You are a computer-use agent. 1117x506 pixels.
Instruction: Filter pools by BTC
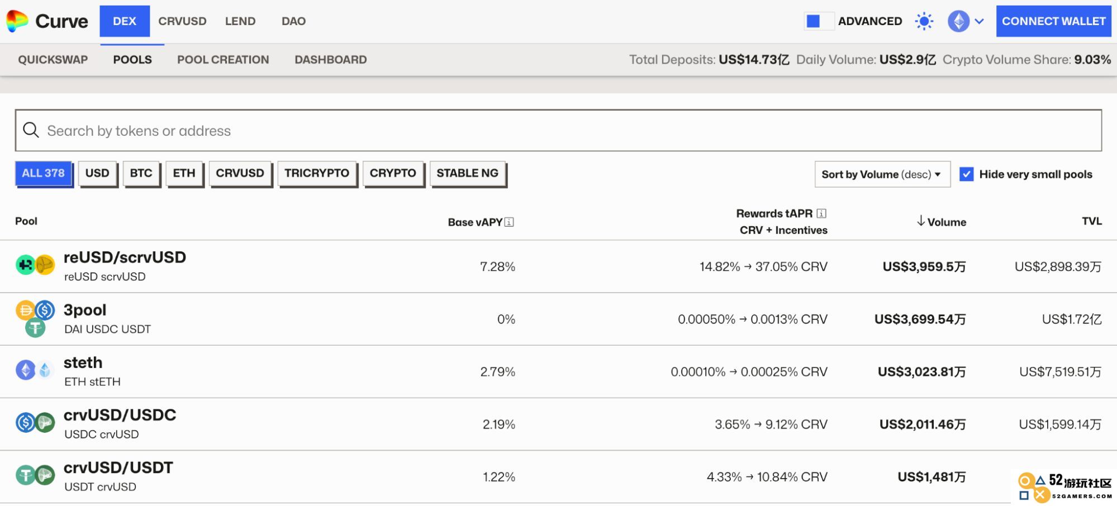[141, 173]
